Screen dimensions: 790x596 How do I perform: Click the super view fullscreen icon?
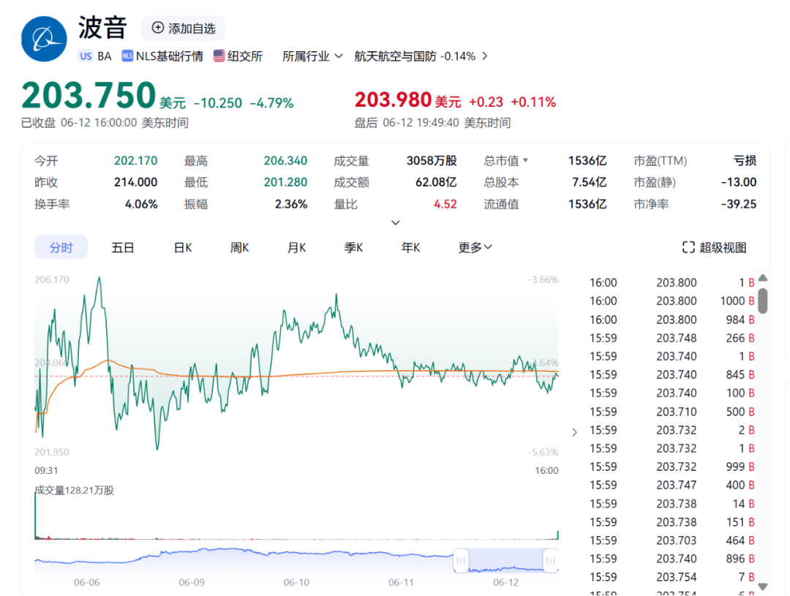pyautogui.click(x=688, y=247)
